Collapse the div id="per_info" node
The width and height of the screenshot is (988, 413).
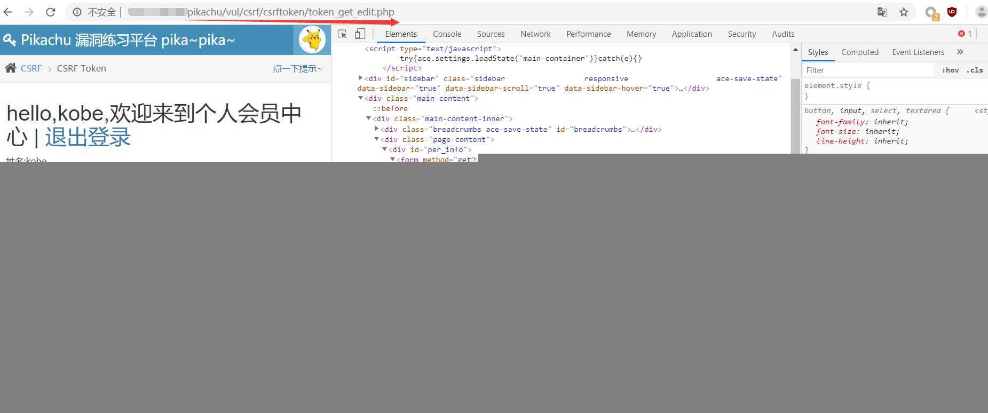tap(384, 149)
